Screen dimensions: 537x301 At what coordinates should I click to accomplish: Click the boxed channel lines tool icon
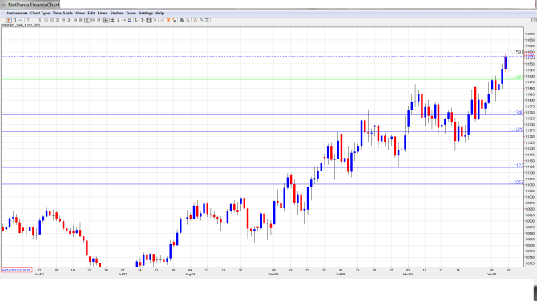pyautogui.click(x=149, y=20)
